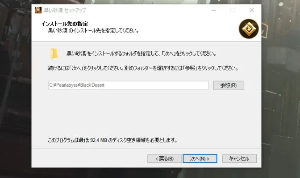Click subtitle 黒い砂漠 のインストール先を指定してください。
Image resolution: width=300 pixels, height=178 pixels.
[93, 31]
